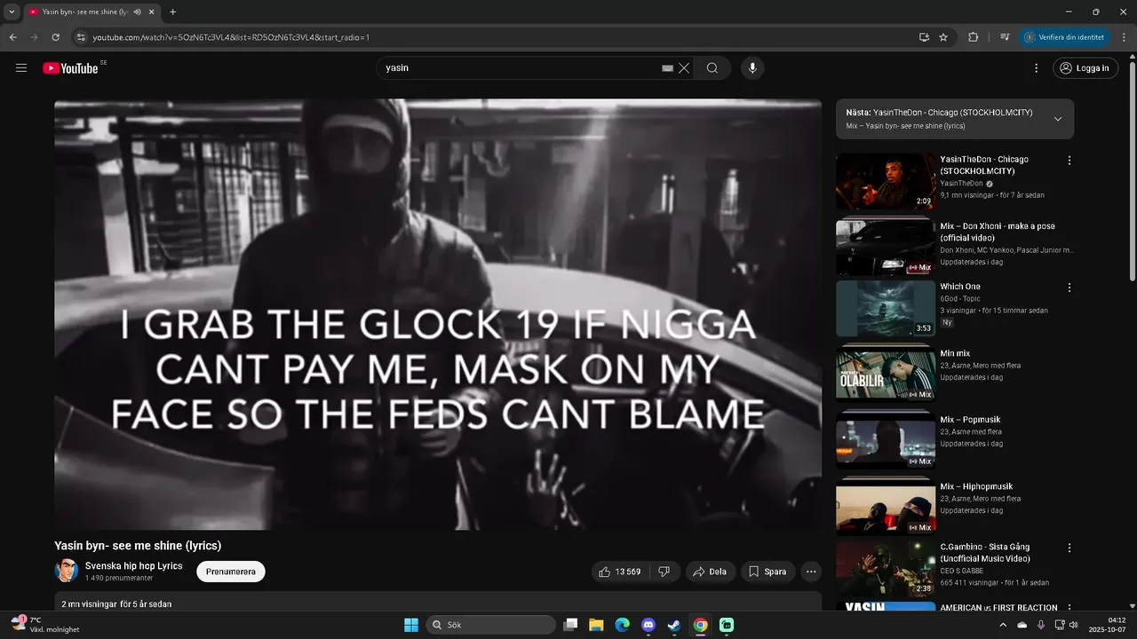Open YasinTheDon Chicago video thumbnail
The height and width of the screenshot is (639, 1137).
pos(886,181)
